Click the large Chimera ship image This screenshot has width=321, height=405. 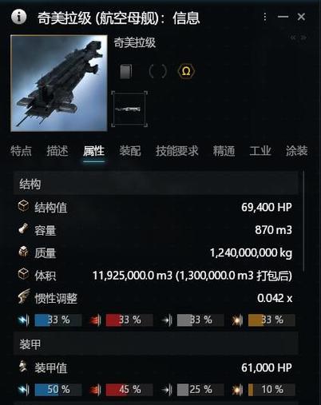click(x=59, y=83)
